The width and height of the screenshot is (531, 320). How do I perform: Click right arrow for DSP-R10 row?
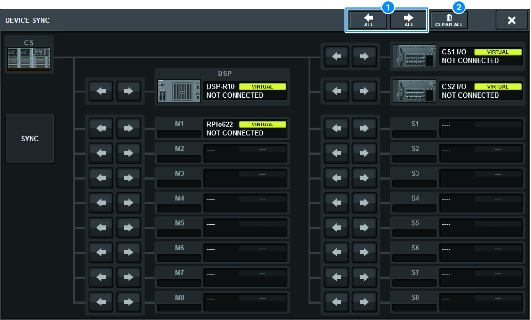pyautogui.click(x=128, y=91)
